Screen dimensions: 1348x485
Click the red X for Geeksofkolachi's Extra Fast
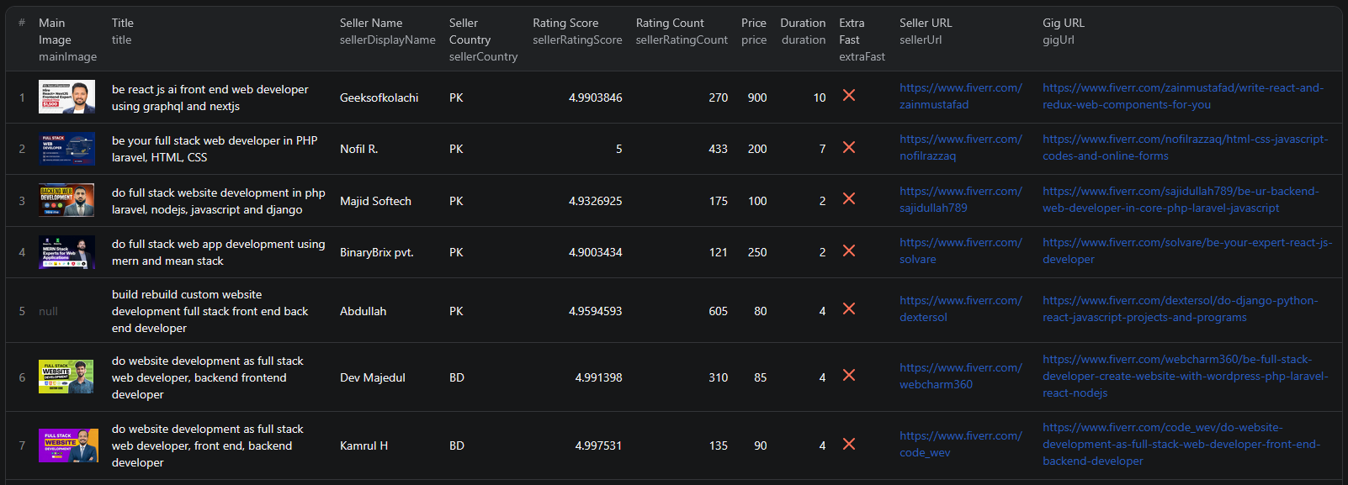pyautogui.click(x=849, y=96)
